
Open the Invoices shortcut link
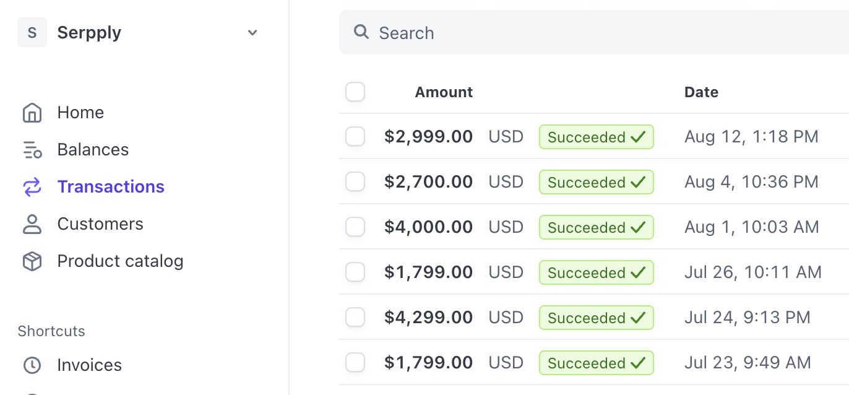click(x=89, y=365)
